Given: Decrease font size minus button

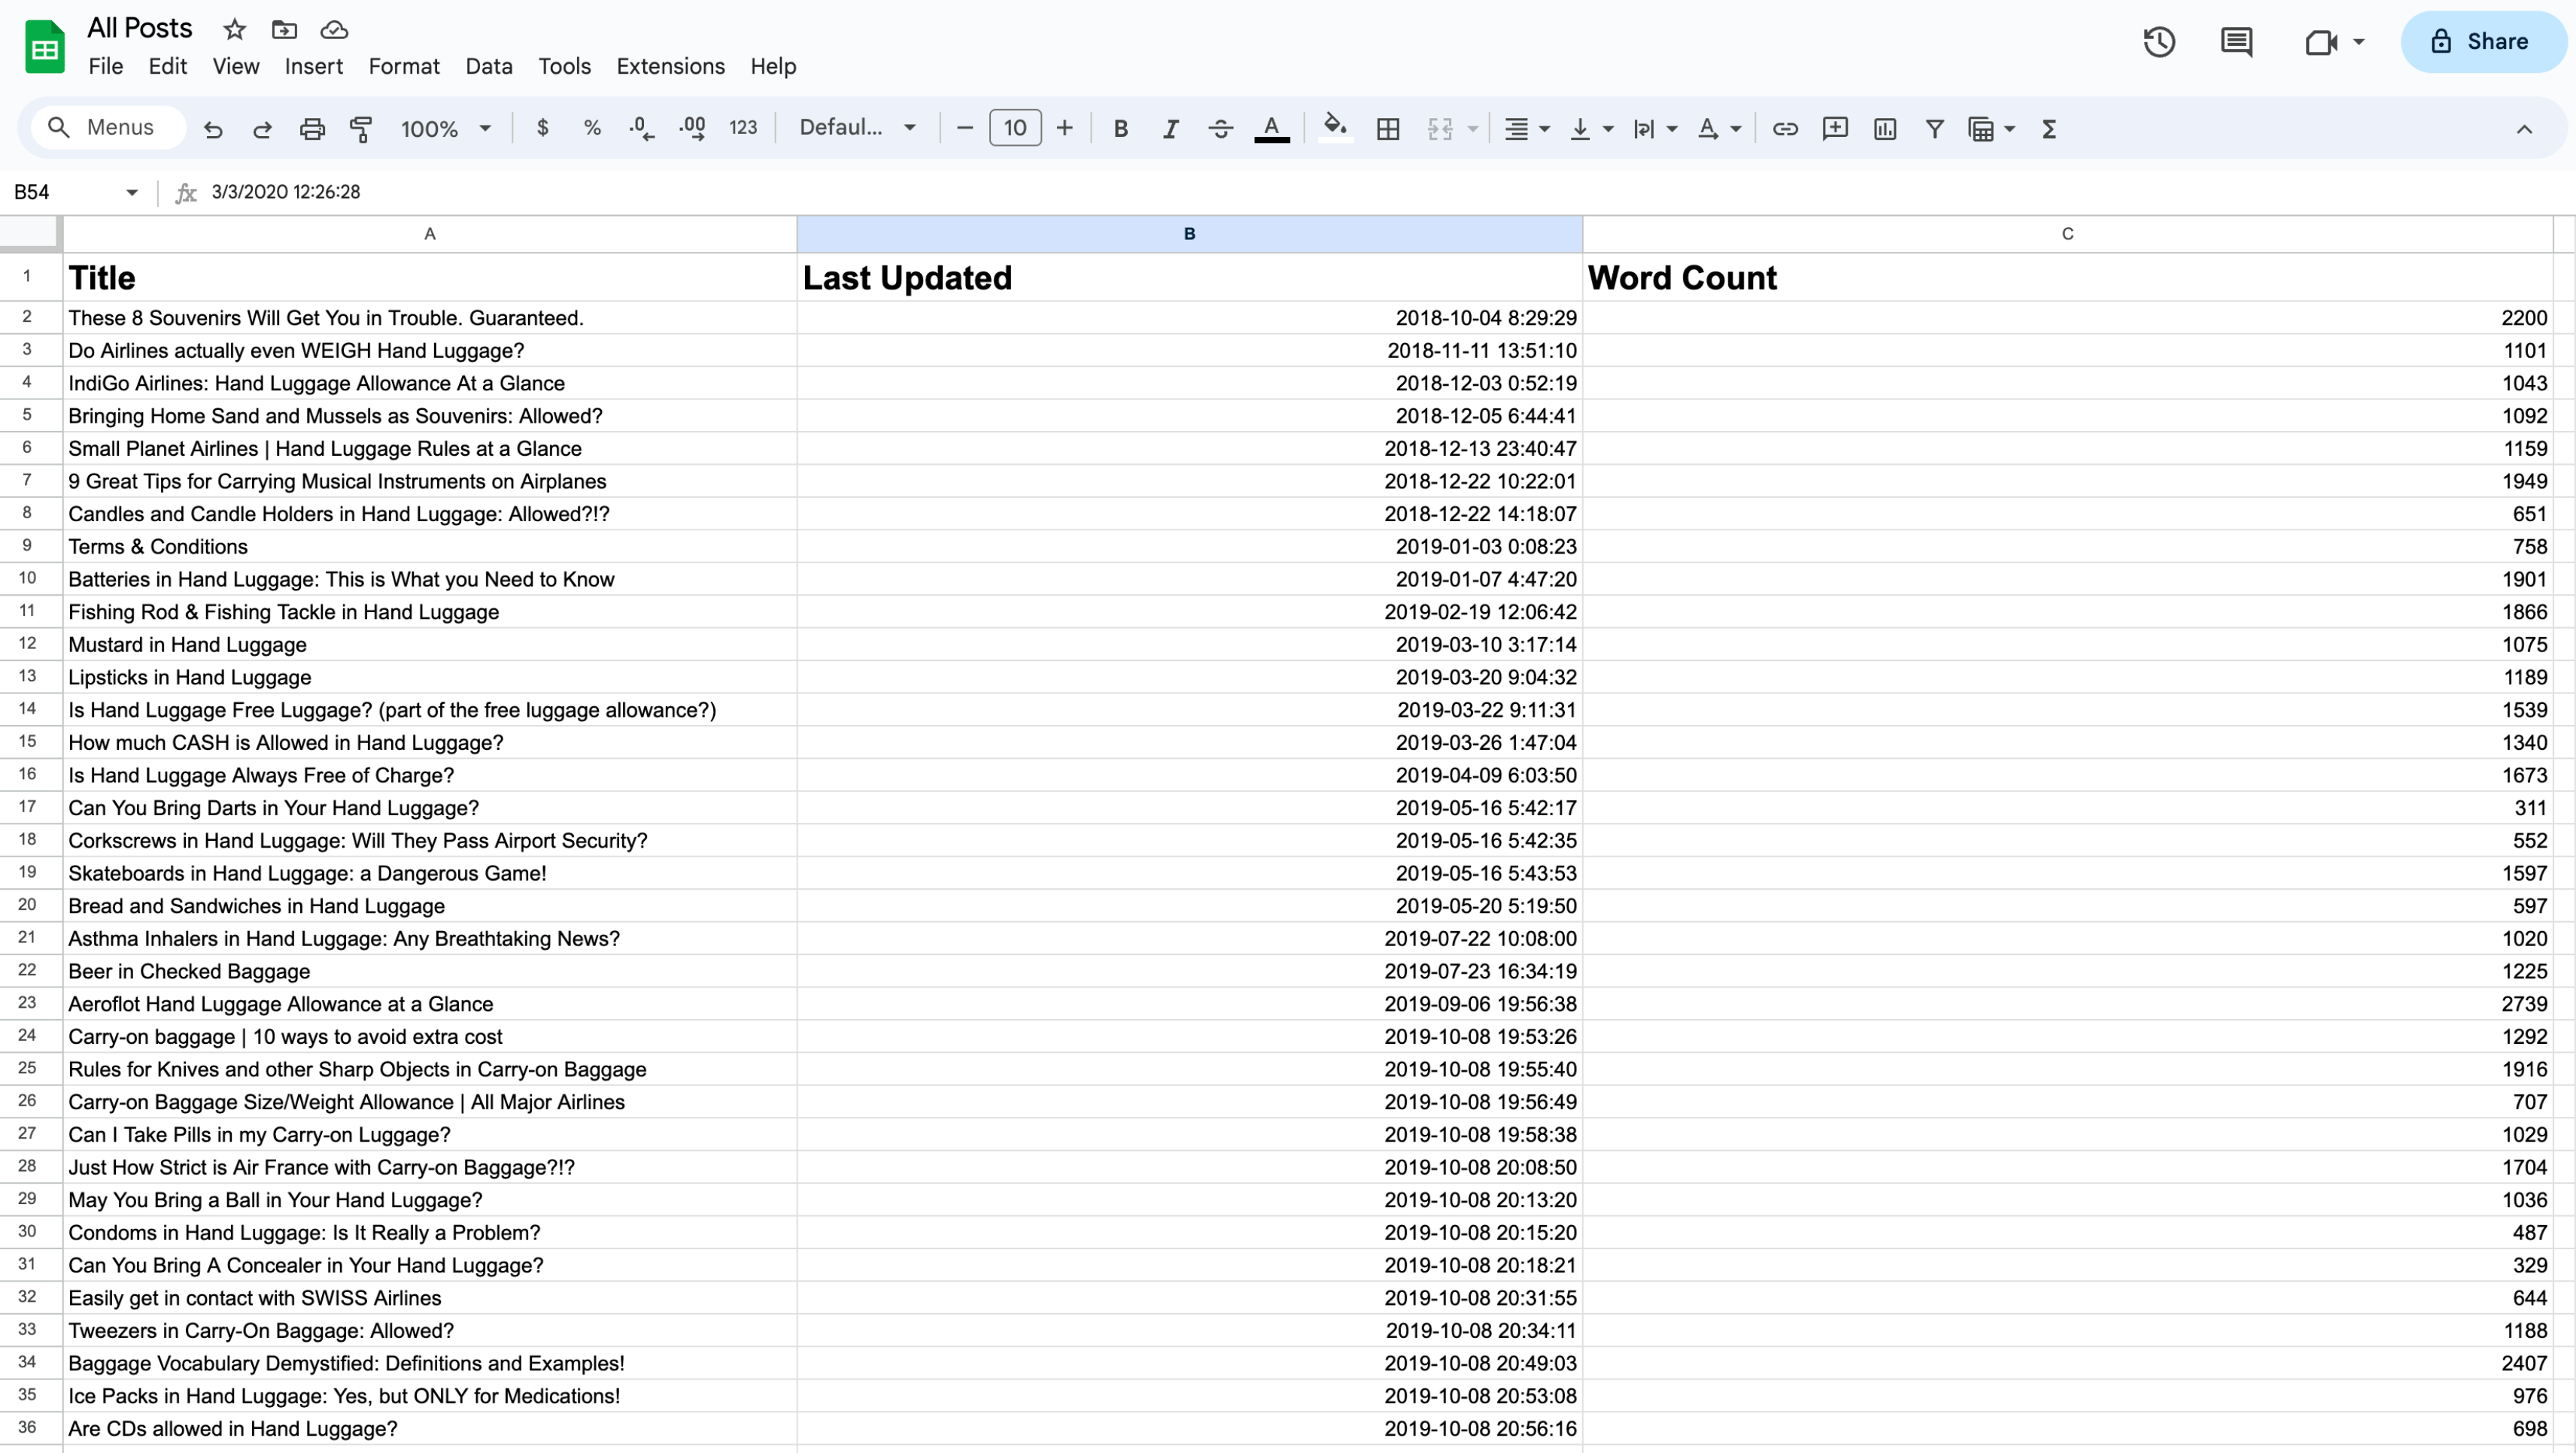Looking at the screenshot, I should pyautogui.click(x=964, y=128).
